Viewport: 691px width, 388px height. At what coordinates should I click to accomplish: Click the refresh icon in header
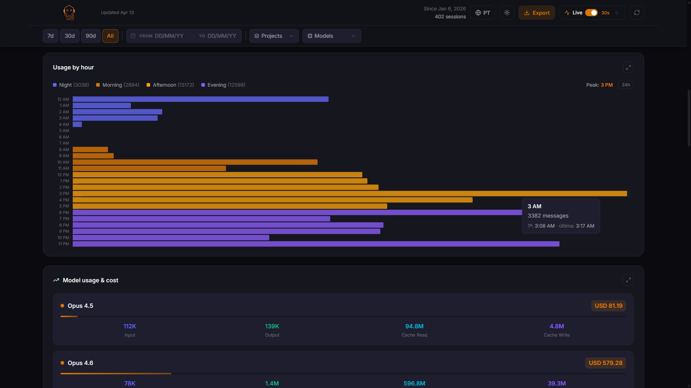(x=637, y=13)
